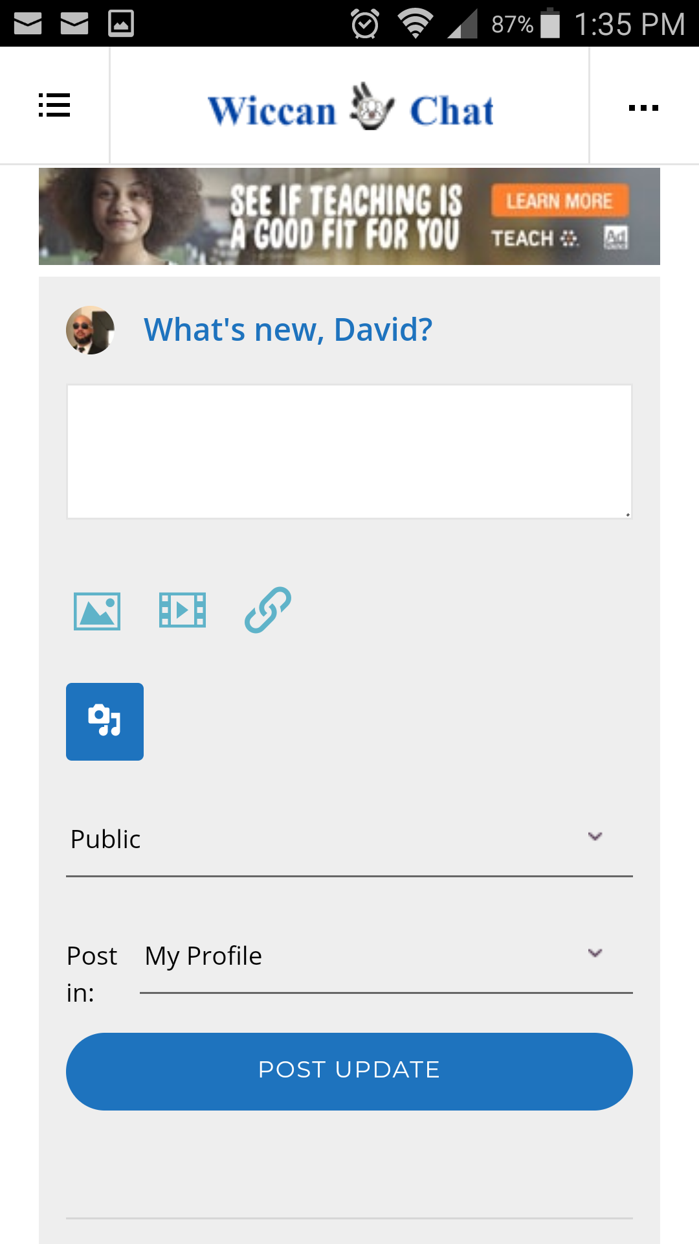Click the attach link icon
This screenshot has height=1244, width=699.
click(x=267, y=610)
